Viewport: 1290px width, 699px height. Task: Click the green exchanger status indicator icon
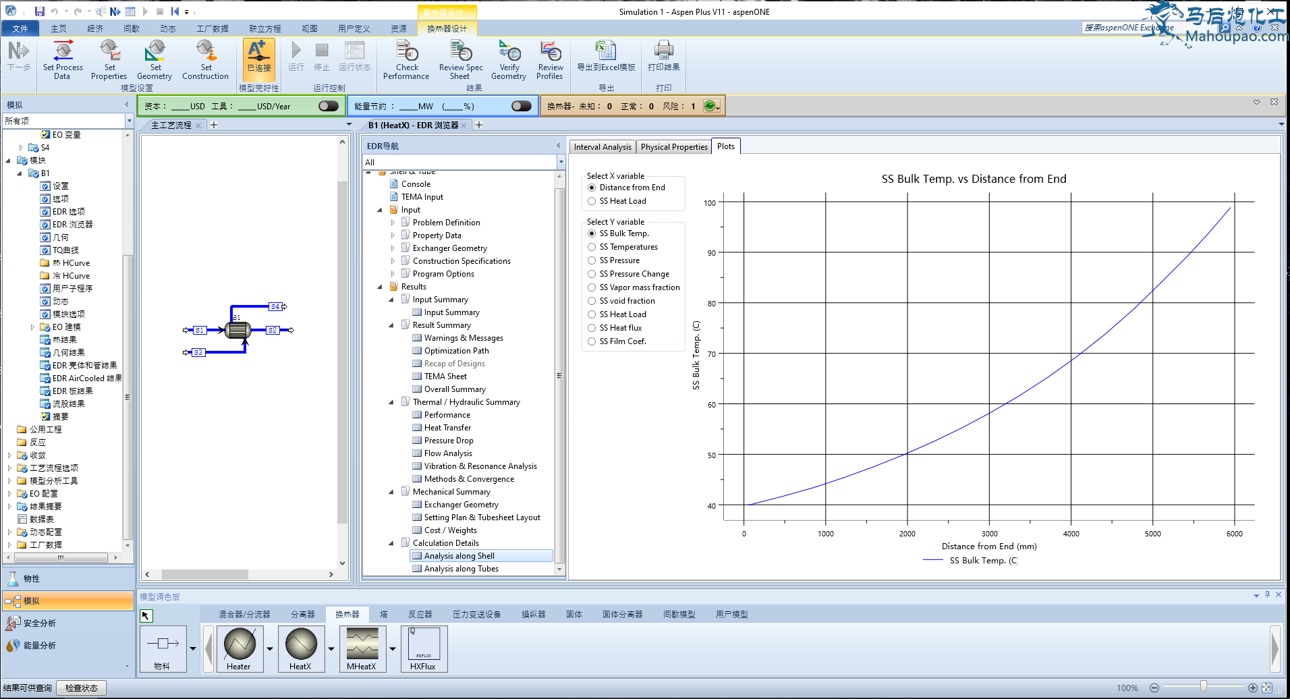710,106
